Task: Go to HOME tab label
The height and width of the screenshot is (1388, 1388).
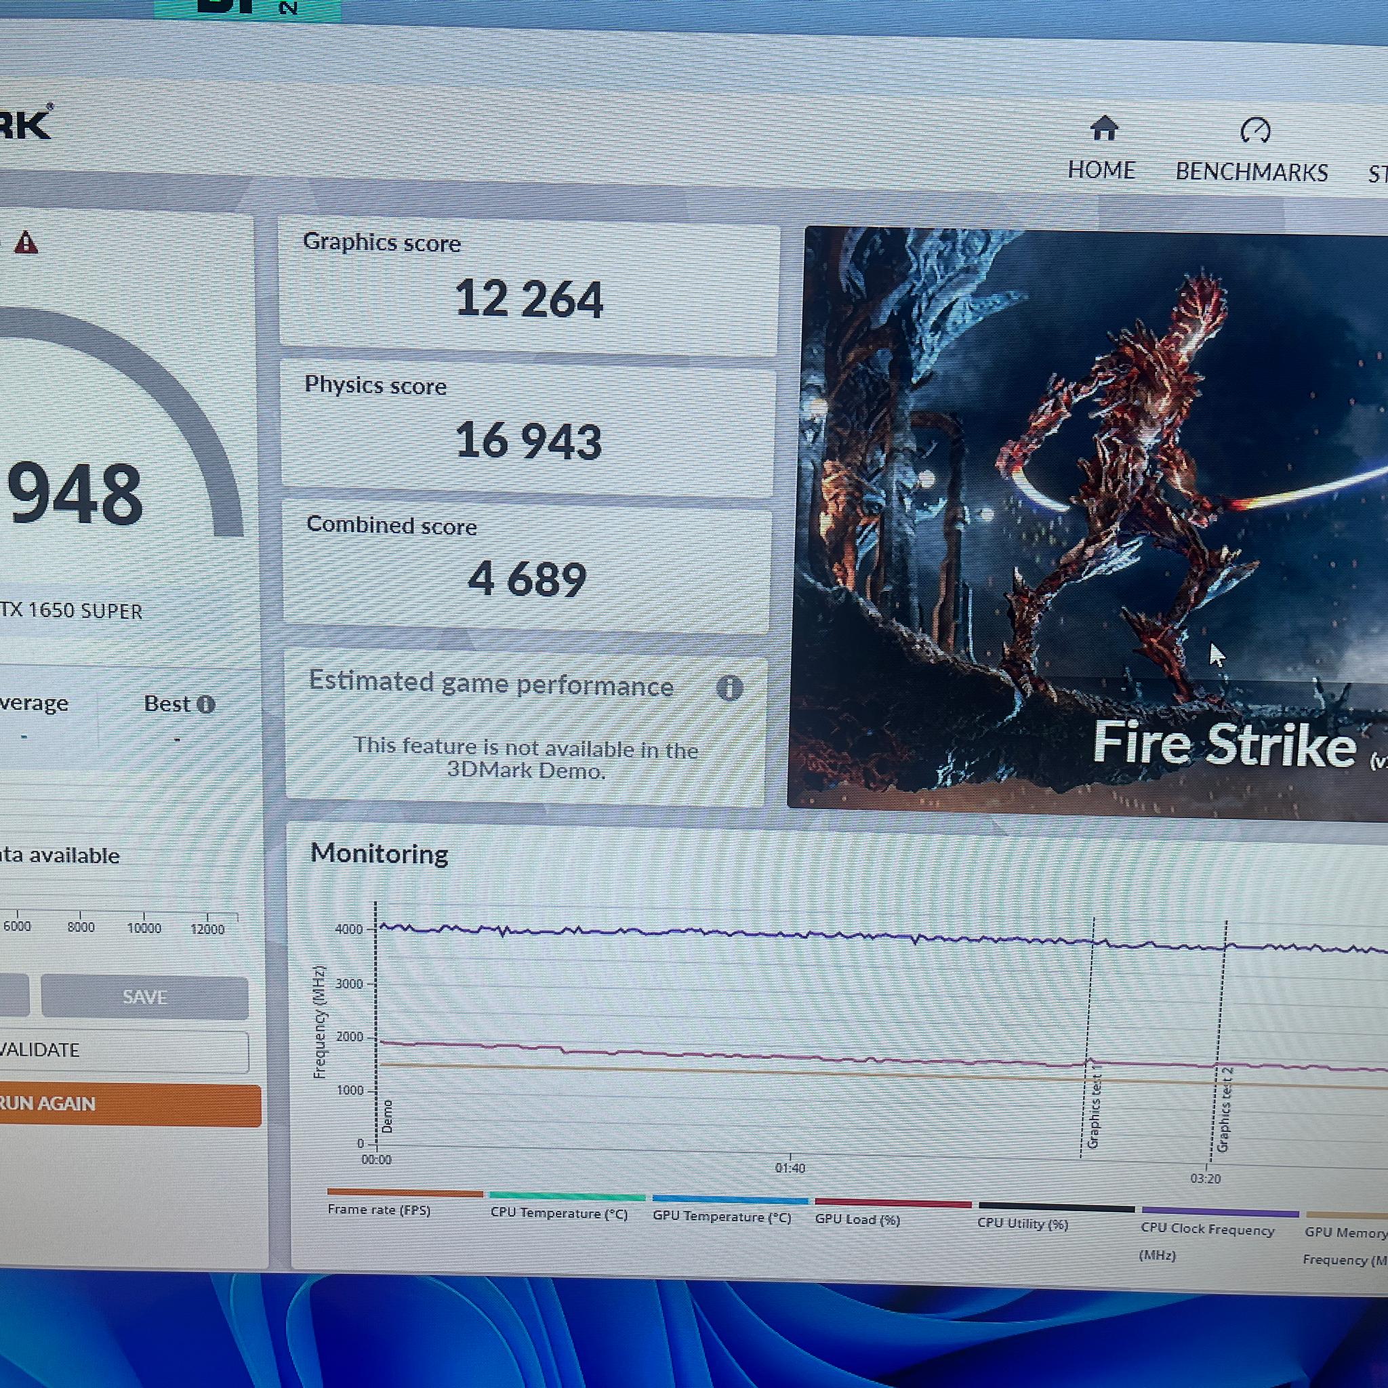Action: coord(1101,169)
